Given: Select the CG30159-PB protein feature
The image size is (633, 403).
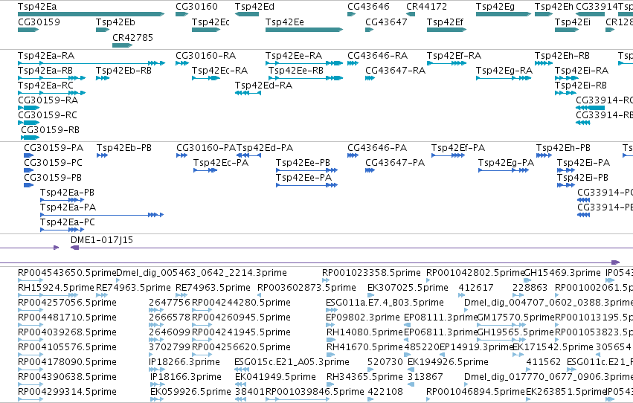Looking at the screenshot, I should (29, 186).
